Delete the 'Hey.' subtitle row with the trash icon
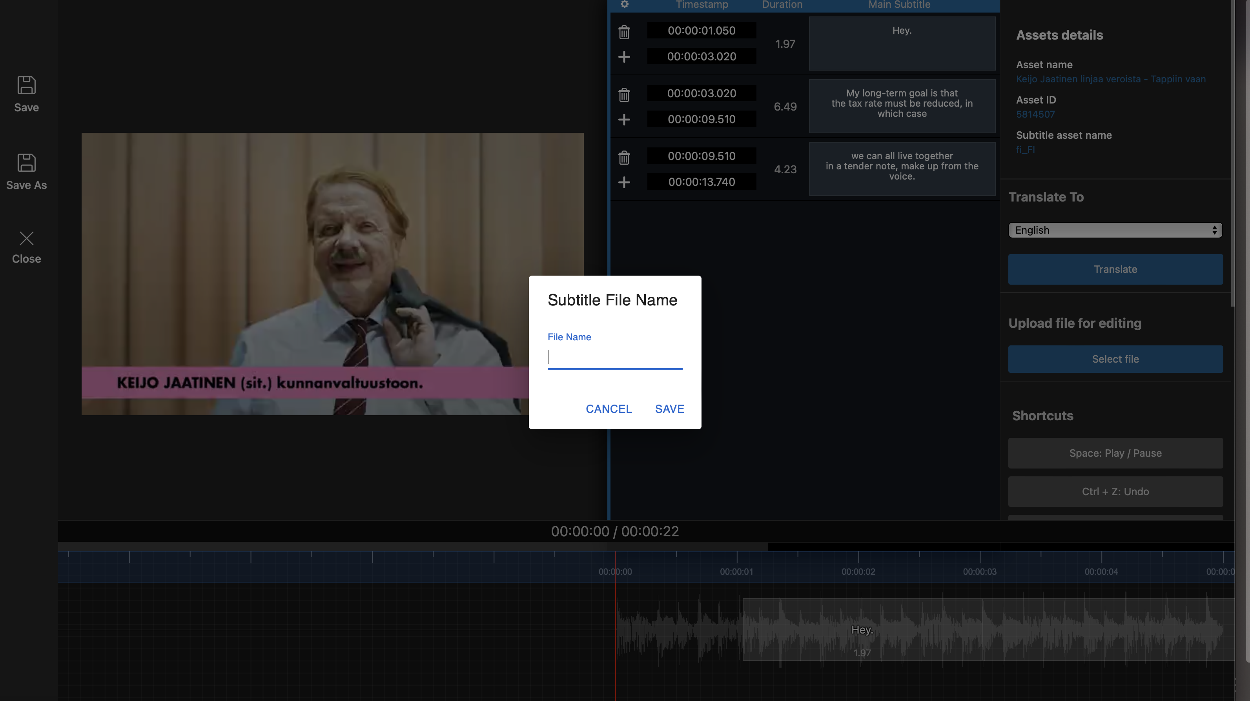The image size is (1250, 701). pos(624,32)
